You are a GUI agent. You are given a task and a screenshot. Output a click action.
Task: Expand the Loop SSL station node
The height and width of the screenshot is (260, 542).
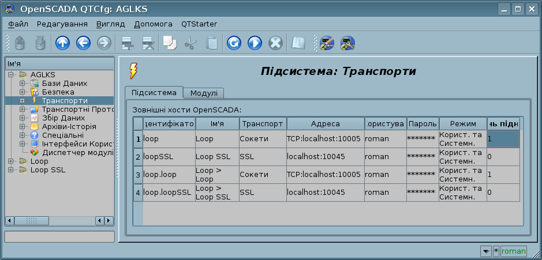[10, 169]
